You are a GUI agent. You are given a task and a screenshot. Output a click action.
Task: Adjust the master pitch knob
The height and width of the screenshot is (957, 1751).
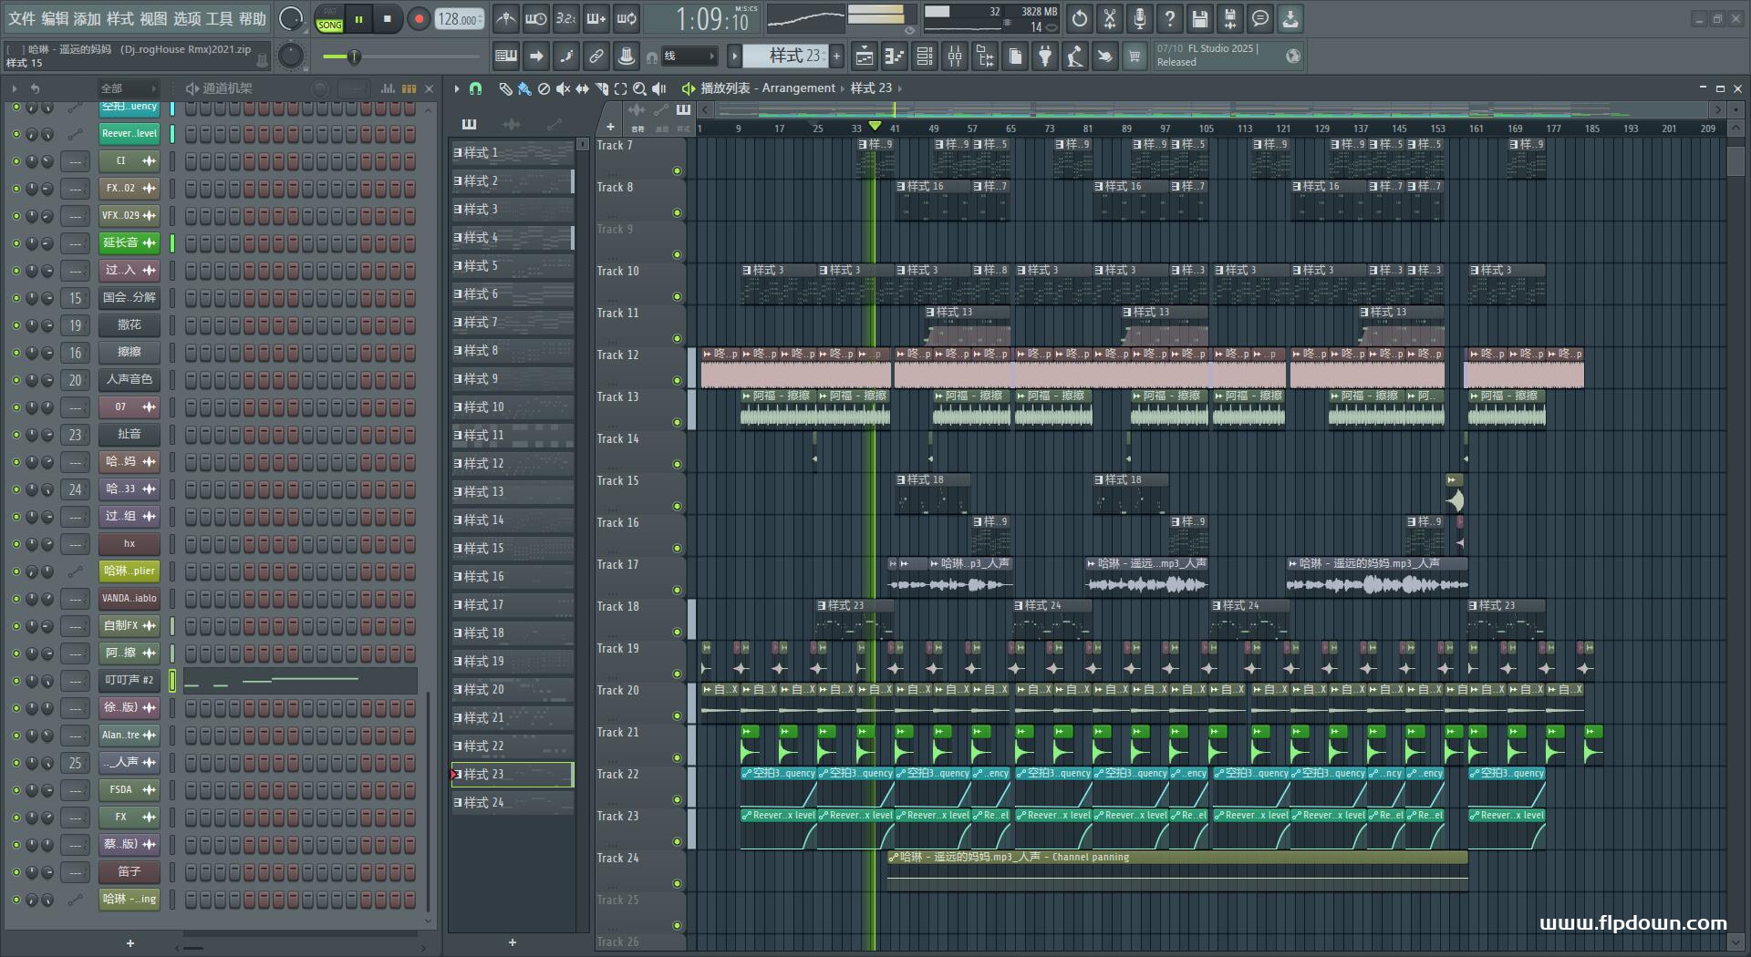pos(290,56)
